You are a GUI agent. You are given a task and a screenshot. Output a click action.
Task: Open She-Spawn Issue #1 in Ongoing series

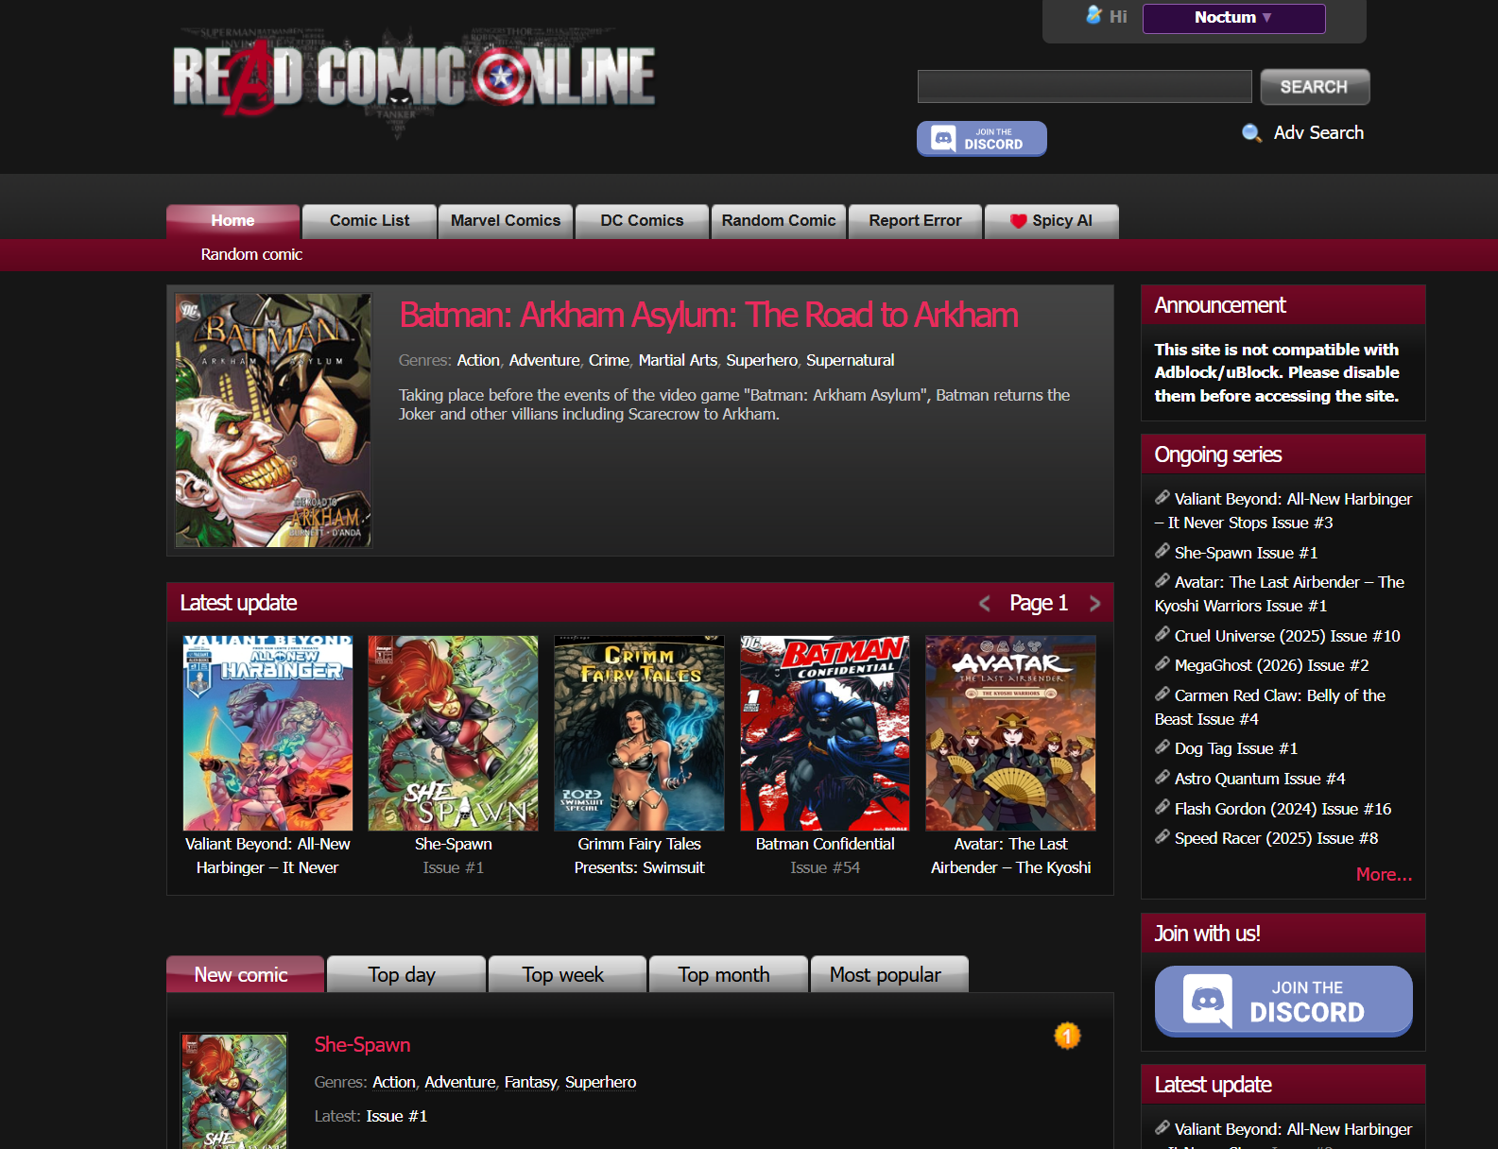coord(1246,553)
